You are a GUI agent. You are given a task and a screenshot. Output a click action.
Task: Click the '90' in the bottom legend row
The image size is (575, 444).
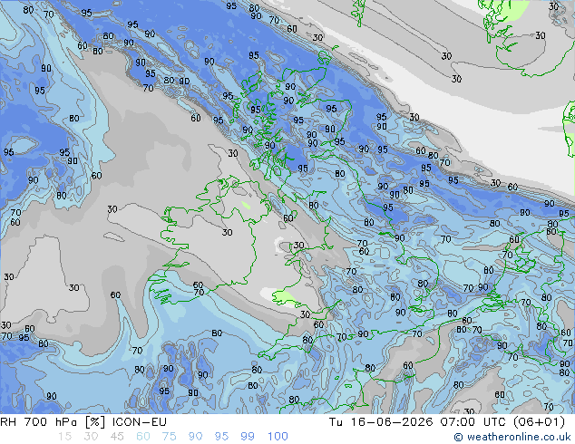click(x=195, y=437)
